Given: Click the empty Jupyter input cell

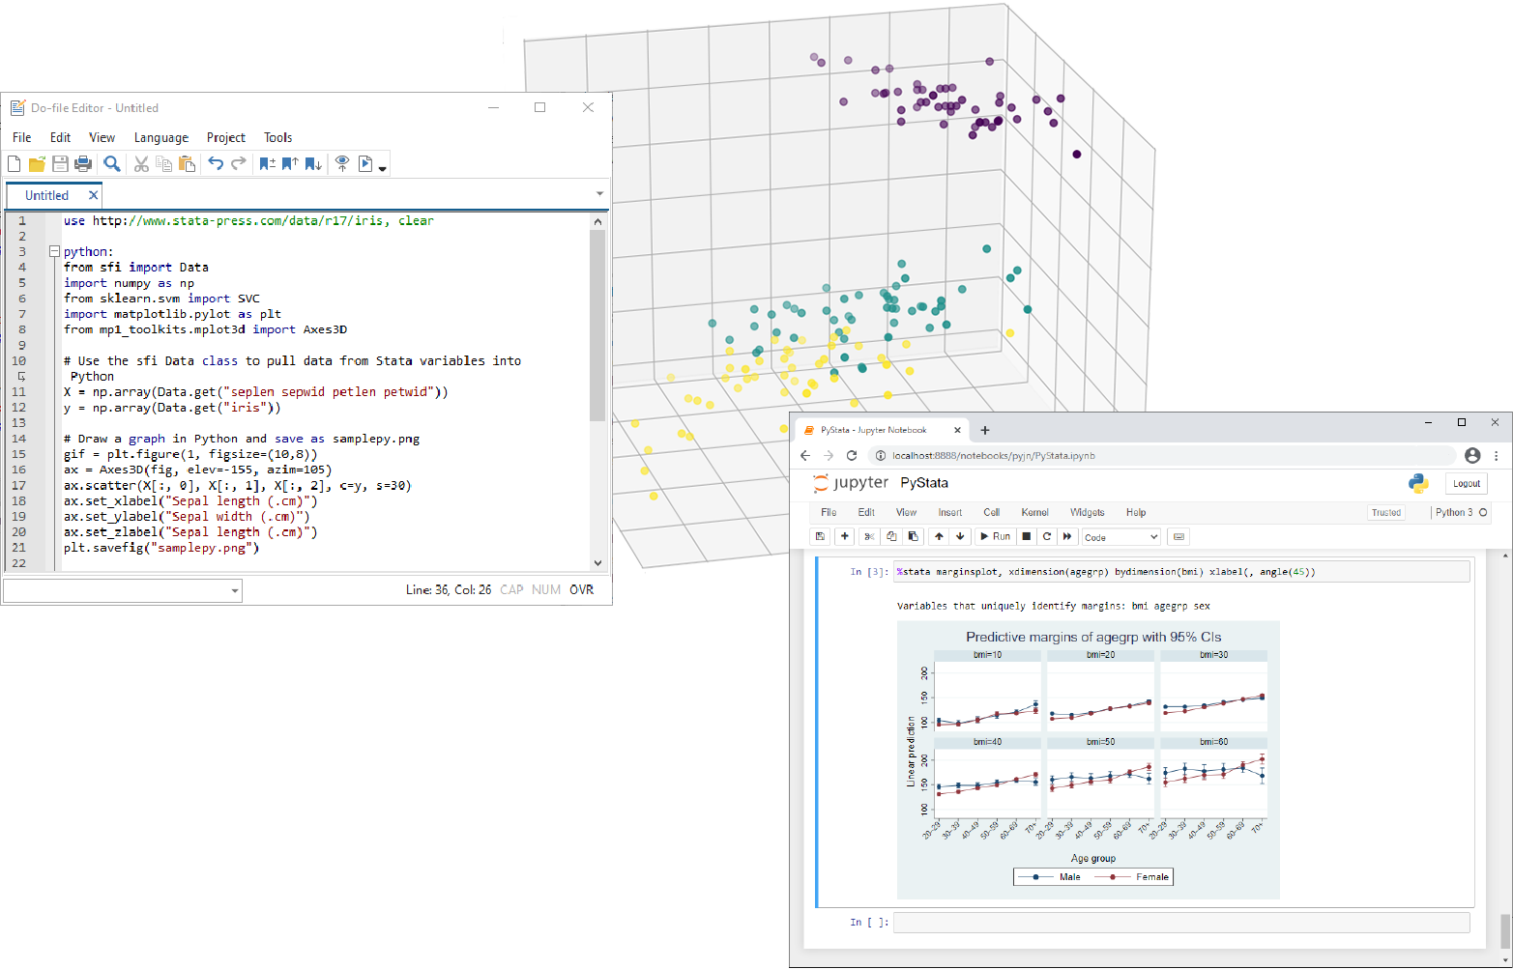Looking at the screenshot, I should (x=1180, y=923).
